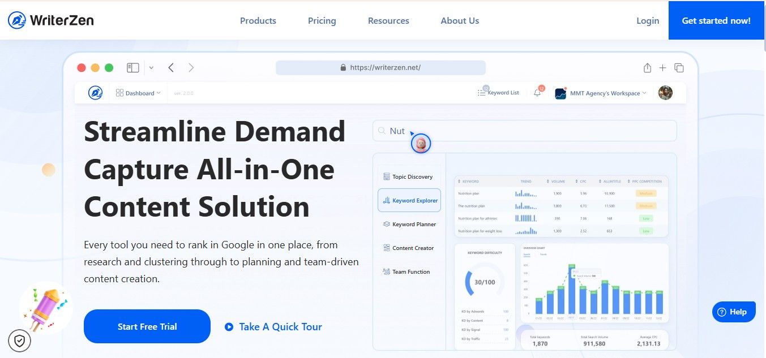Image resolution: width=766 pixels, height=358 pixels.
Task: Click the back arrow in browser mockup
Action: tap(171, 68)
